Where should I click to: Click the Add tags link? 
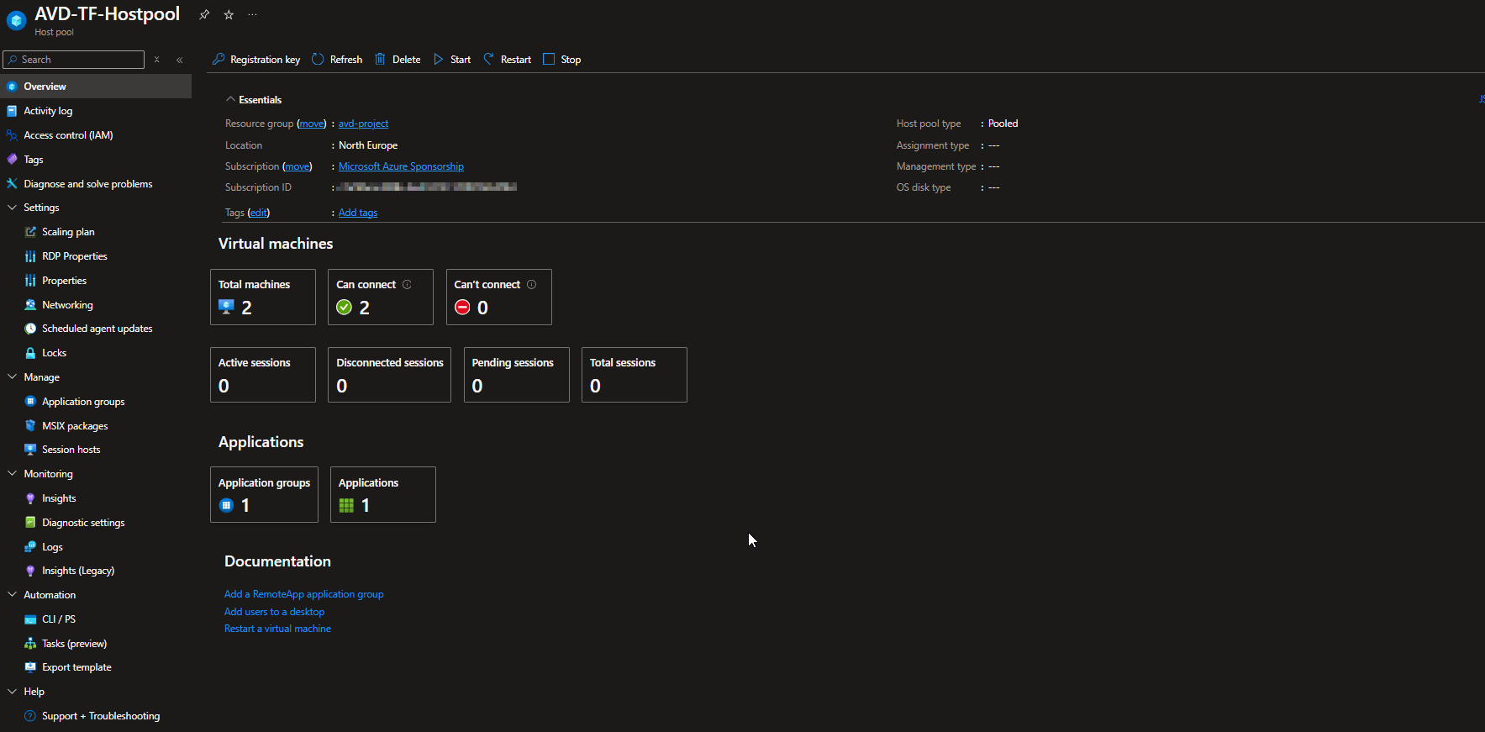click(358, 213)
